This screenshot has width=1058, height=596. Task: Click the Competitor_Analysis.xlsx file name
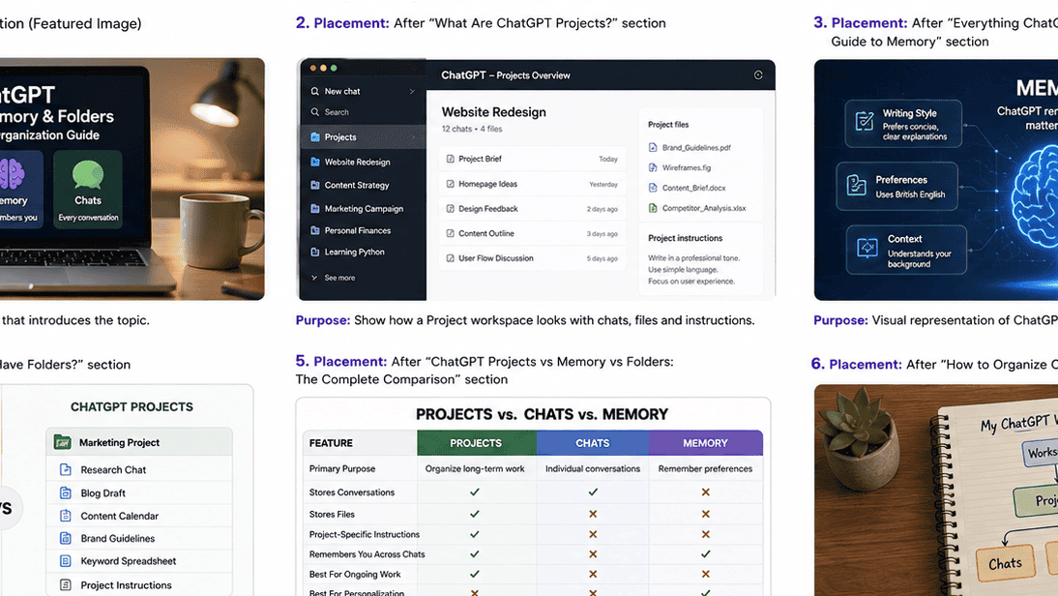[x=704, y=208]
